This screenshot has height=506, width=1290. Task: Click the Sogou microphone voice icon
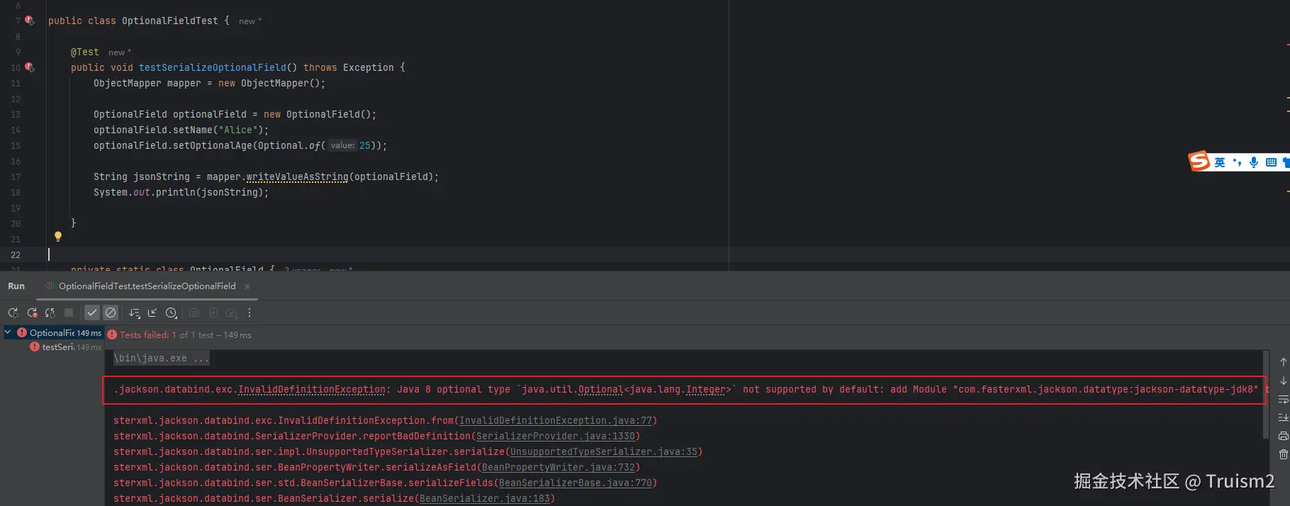pos(1254,162)
